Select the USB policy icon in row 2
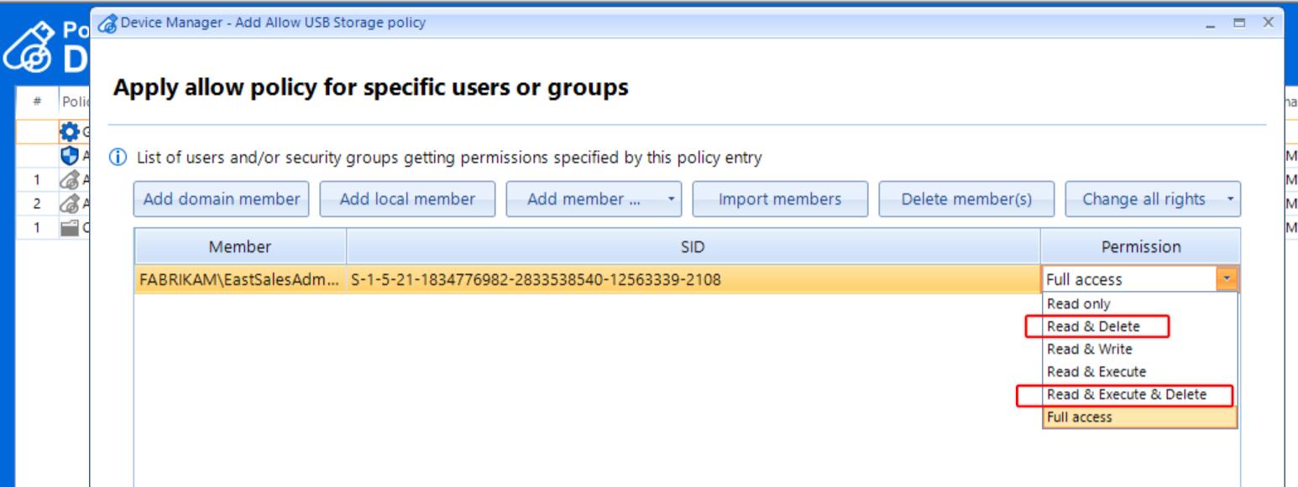1298x487 pixels. click(67, 202)
